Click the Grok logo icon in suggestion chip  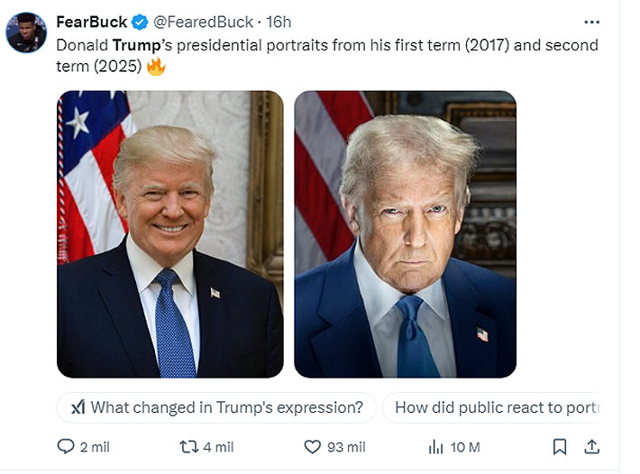(78, 407)
